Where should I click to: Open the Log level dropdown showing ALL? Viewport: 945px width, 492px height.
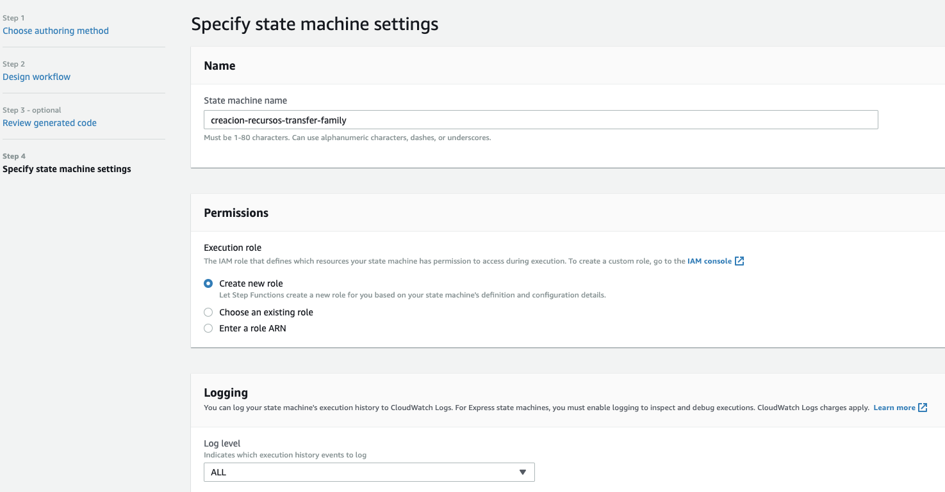(368, 472)
